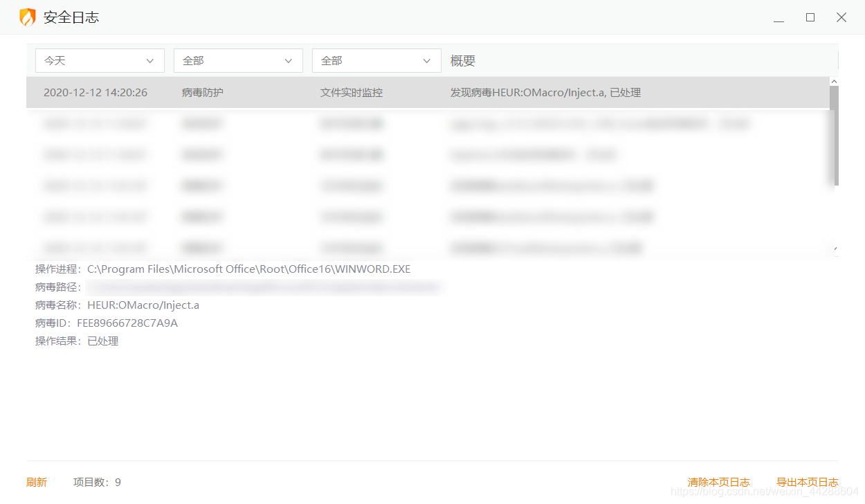Click the 病毒名称 HEUR:OMacro/Inject.a detail line
This screenshot has width=865, height=504.
117,305
